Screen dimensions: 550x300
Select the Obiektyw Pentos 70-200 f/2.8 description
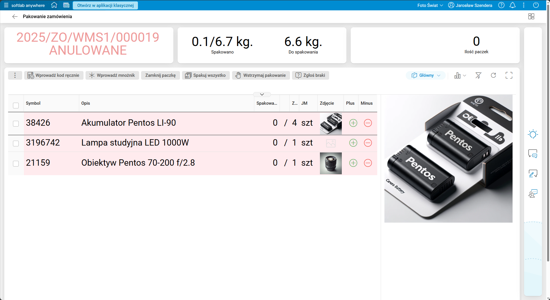tap(138, 163)
